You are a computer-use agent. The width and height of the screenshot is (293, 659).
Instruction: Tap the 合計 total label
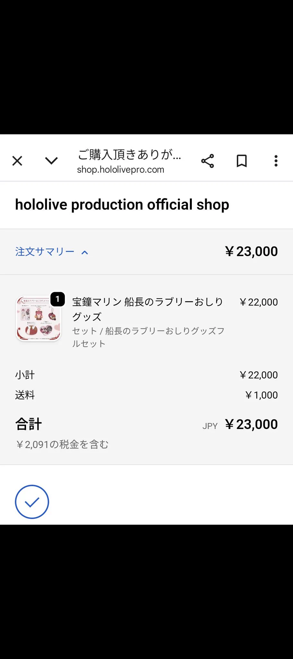(x=29, y=424)
